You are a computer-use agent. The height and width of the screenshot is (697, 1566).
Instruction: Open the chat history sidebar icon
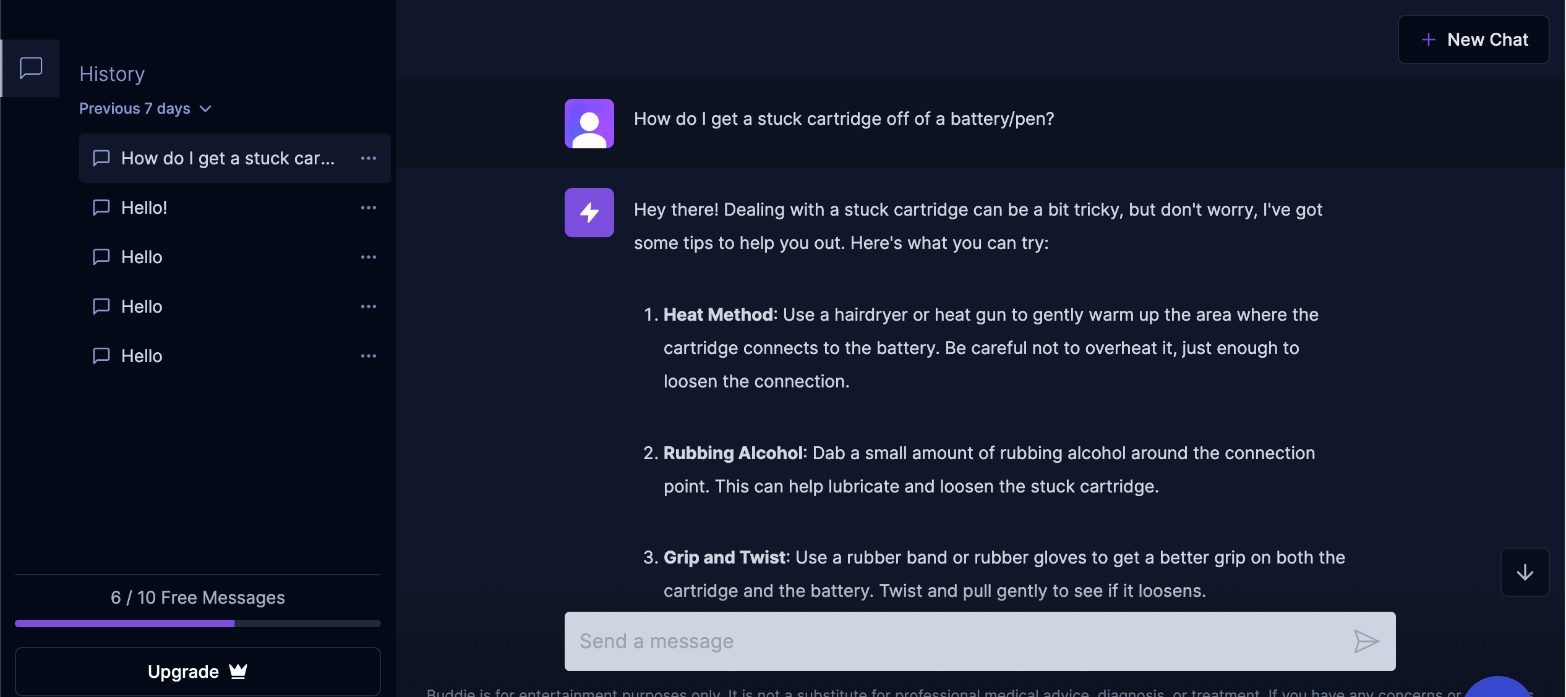click(x=31, y=68)
